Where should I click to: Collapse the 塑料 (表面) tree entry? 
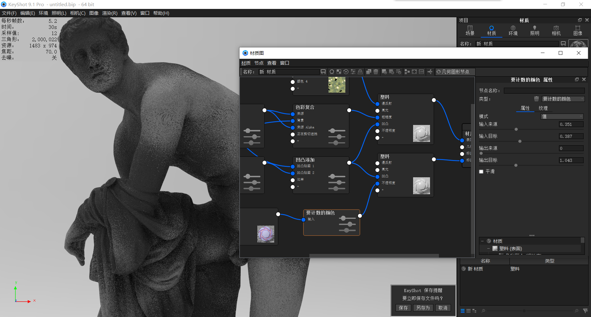[488, 248]
